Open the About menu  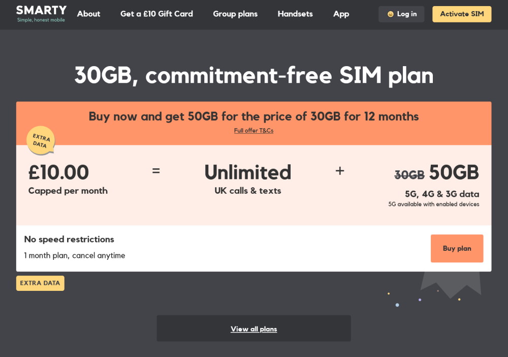click(88, 14)
